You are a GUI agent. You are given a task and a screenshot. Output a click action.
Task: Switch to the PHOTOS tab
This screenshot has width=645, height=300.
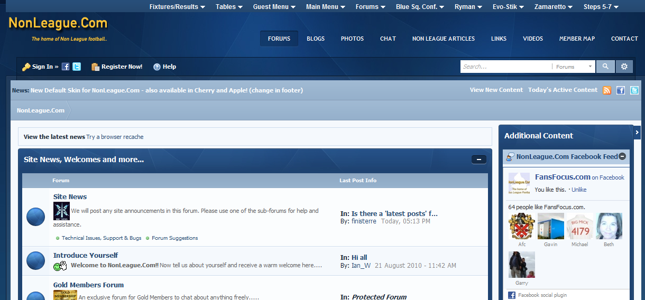pos(352,39)
